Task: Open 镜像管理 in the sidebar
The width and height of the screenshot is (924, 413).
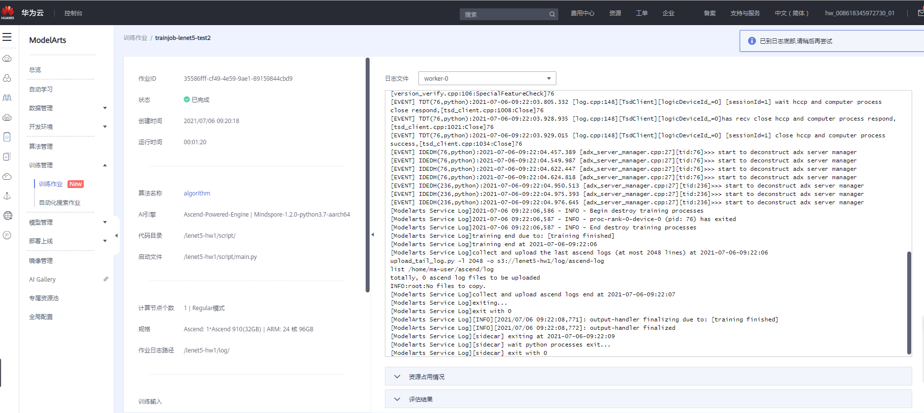Action: [41, 261]
